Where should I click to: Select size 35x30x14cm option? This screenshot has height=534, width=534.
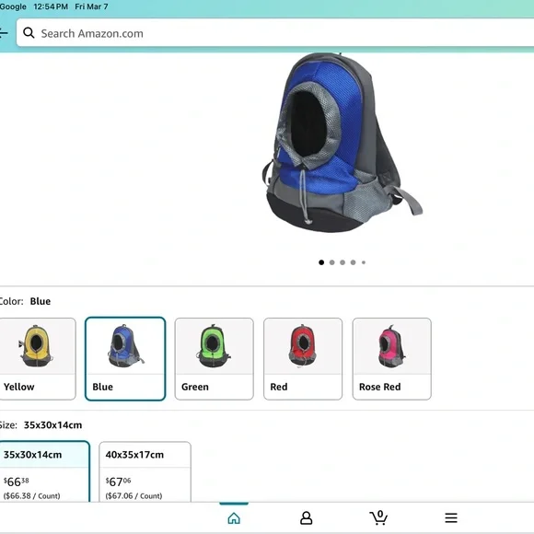click(44, 471)
